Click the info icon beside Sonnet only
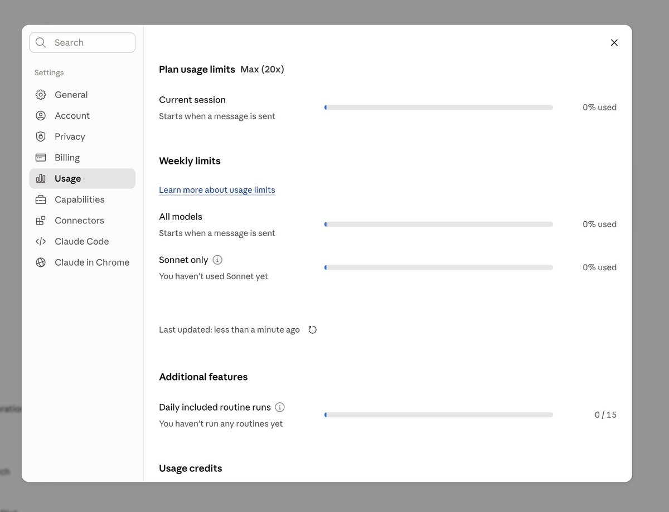The width and height of the screenshot is (669, 512). (218, 260)
